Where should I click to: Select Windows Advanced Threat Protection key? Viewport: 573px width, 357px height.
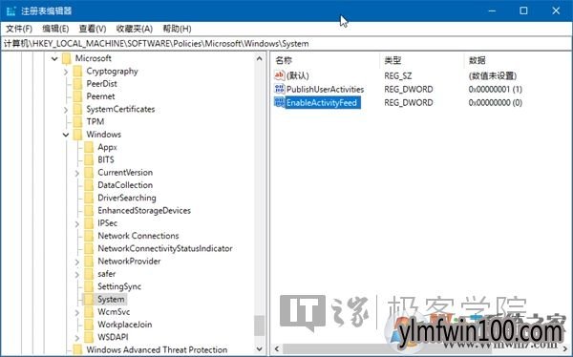click(x=157, y=349)
